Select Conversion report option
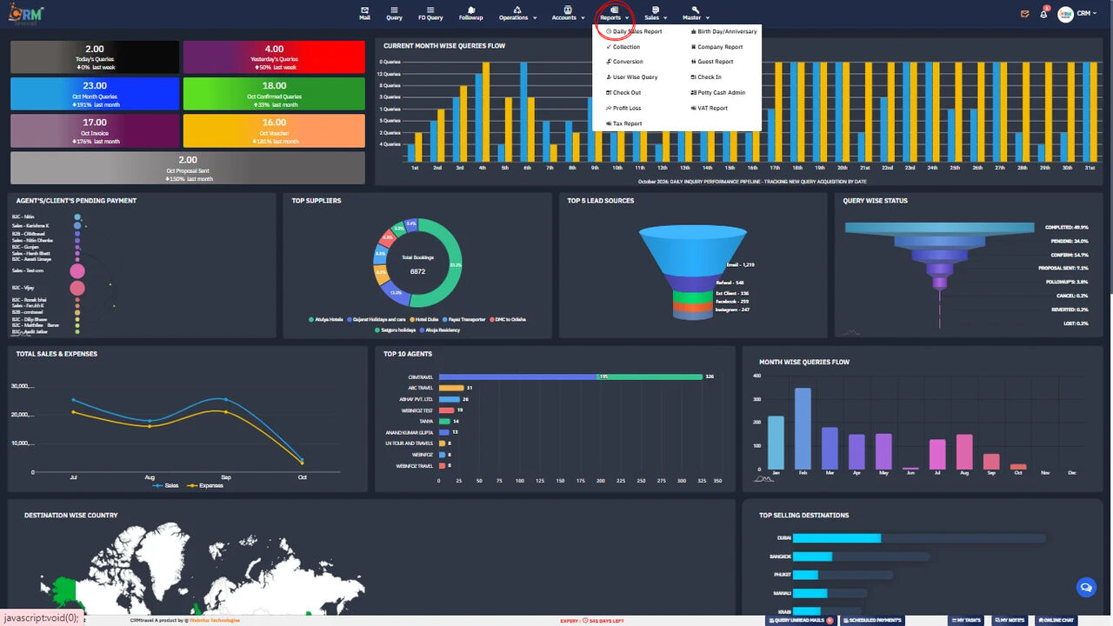The width and height of the screenshot is (1113, 626). click(x=624, y=62)
